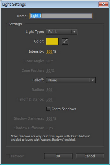Image resolution: width=110 pixels, height=165 pixels.
Task: Pick a color with the eyedropper tool
Action: pos(65,41)
